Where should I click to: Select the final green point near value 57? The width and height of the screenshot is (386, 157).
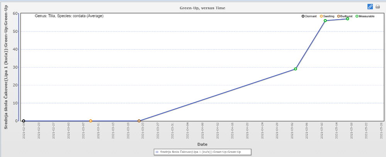point(347,19)
